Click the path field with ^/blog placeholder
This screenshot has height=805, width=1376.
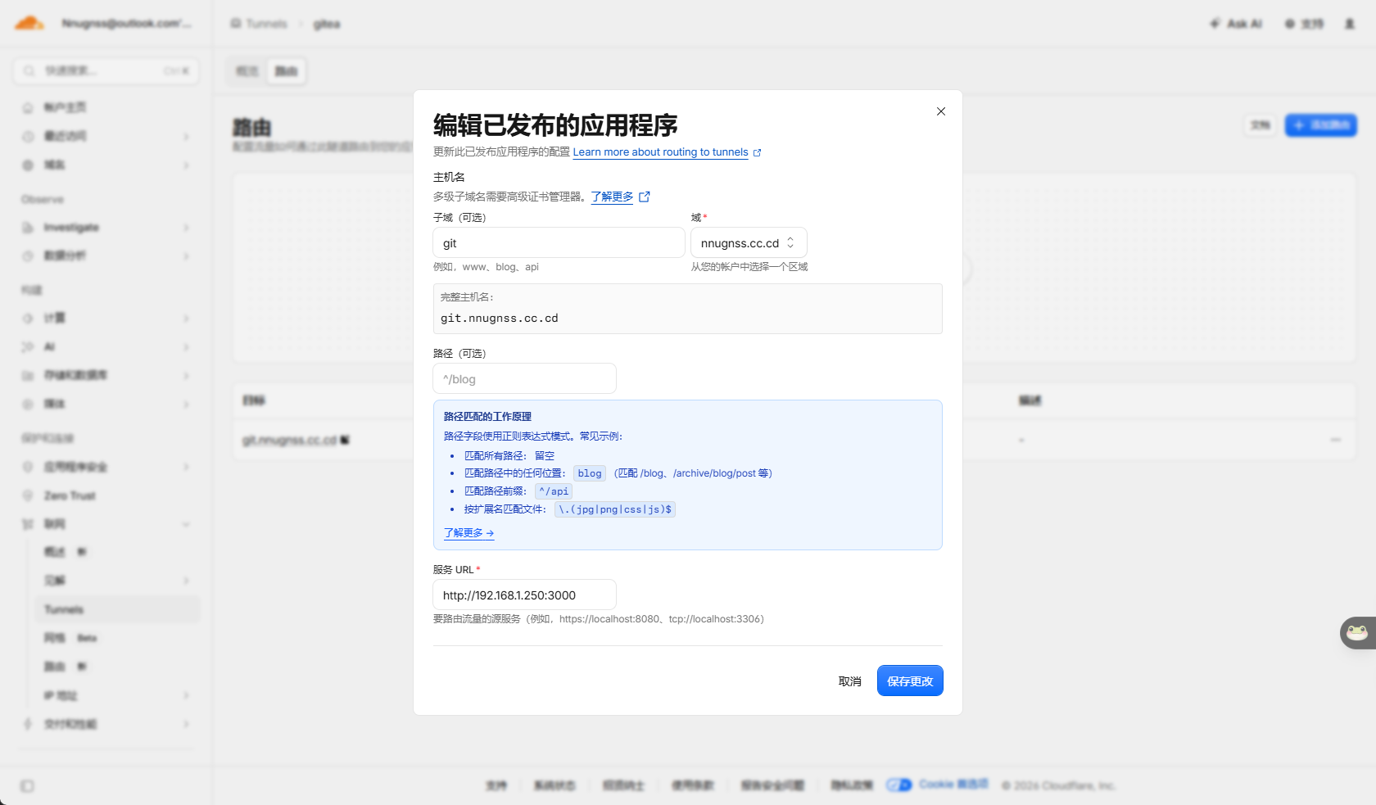(524, 378)
